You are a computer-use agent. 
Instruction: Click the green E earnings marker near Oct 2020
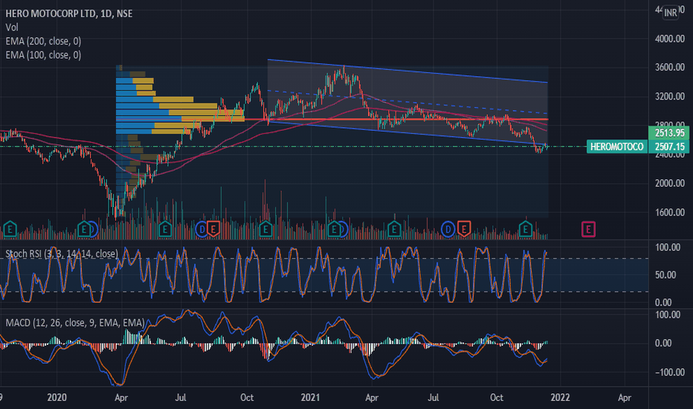[x=265, y=229]
